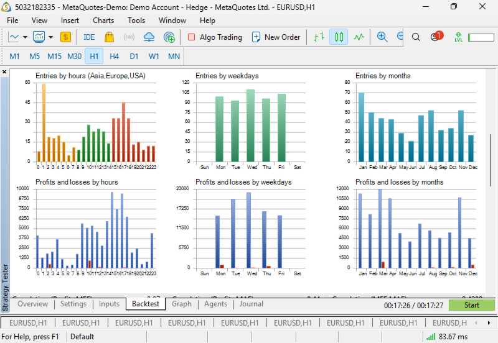Click the Zoom In magnifier icon
The width and height of the screenshot is (498, 343).
click(x=382, y=37)
